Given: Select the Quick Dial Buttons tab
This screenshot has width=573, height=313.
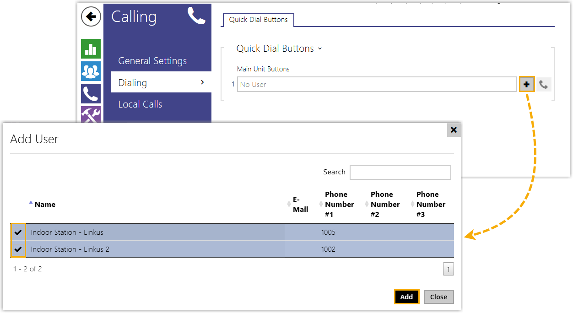Looking at the screenshot, I should tap(258, 20).
